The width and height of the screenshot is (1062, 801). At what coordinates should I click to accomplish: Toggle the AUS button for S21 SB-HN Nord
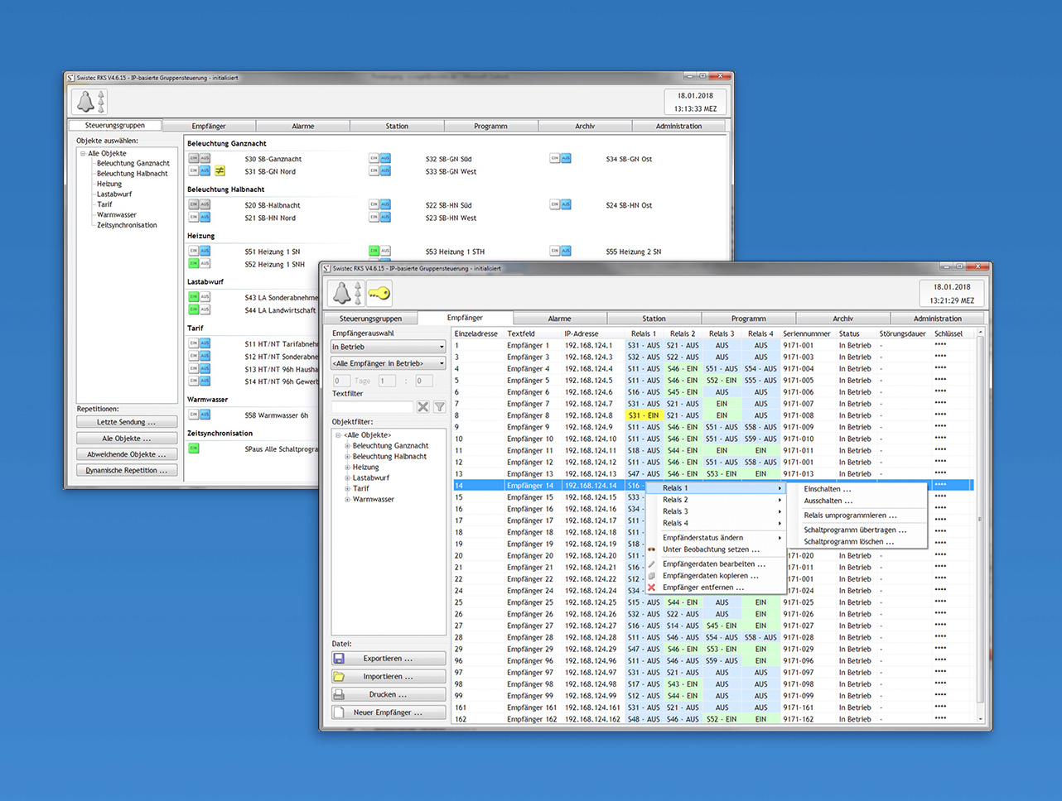[205, 218]
